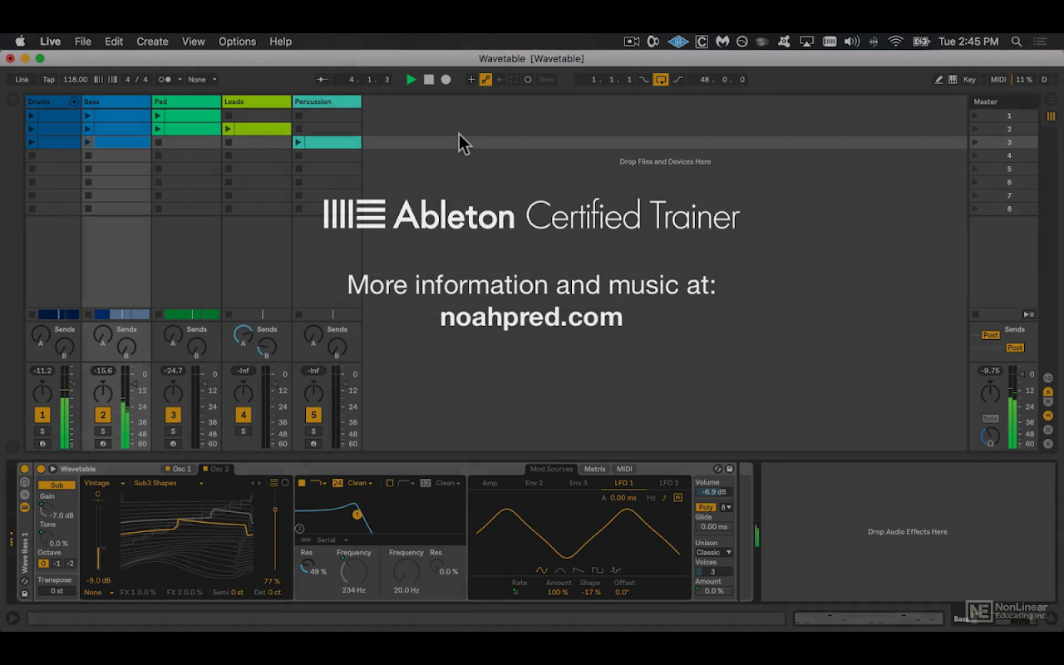Launch the first Drums clip
The height and width of the screenshot is (665, 1064).
click(x=32, y=116)
